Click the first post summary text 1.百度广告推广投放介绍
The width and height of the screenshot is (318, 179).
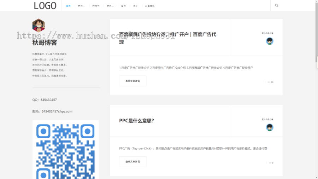click(x=186, y=68)
